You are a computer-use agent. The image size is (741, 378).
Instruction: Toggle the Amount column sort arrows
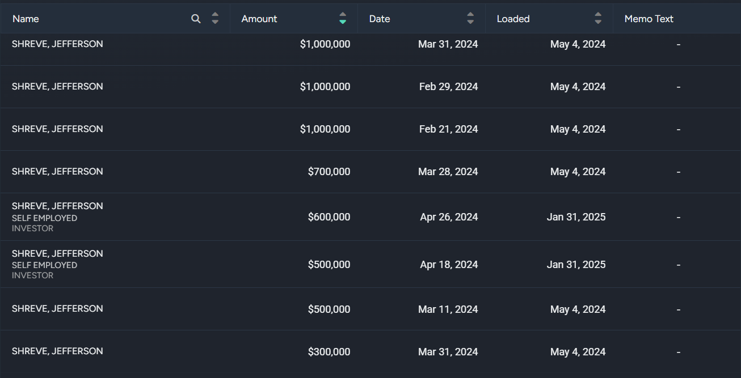tap(343, 19)
